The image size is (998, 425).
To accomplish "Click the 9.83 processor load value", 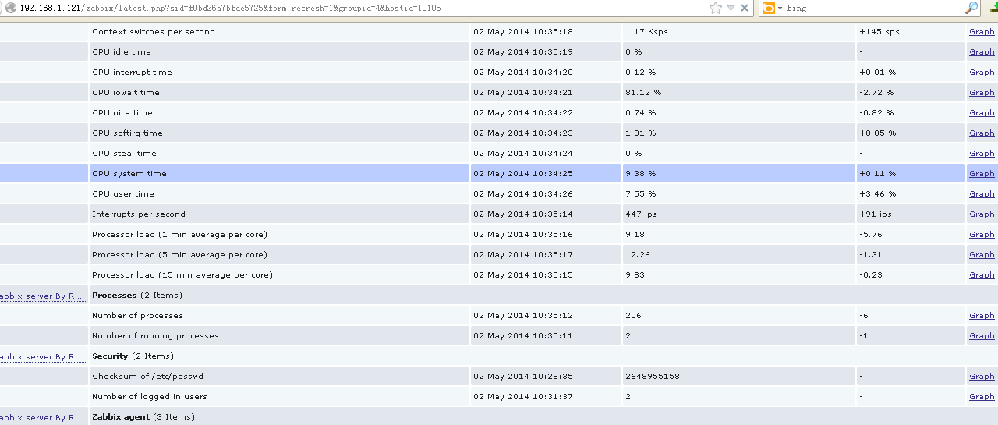I will [x=635, y=275].
